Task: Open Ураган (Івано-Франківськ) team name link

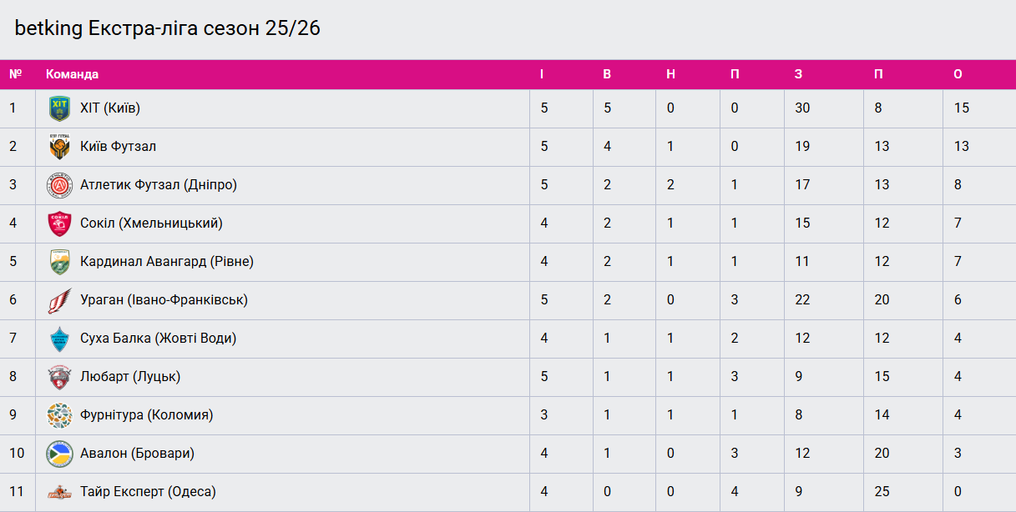Action: click(x=164, y=300)
